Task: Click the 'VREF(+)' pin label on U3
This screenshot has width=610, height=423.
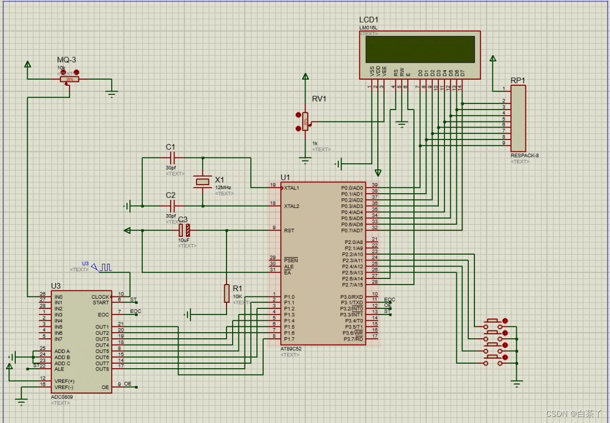Action: coord(64,381)
